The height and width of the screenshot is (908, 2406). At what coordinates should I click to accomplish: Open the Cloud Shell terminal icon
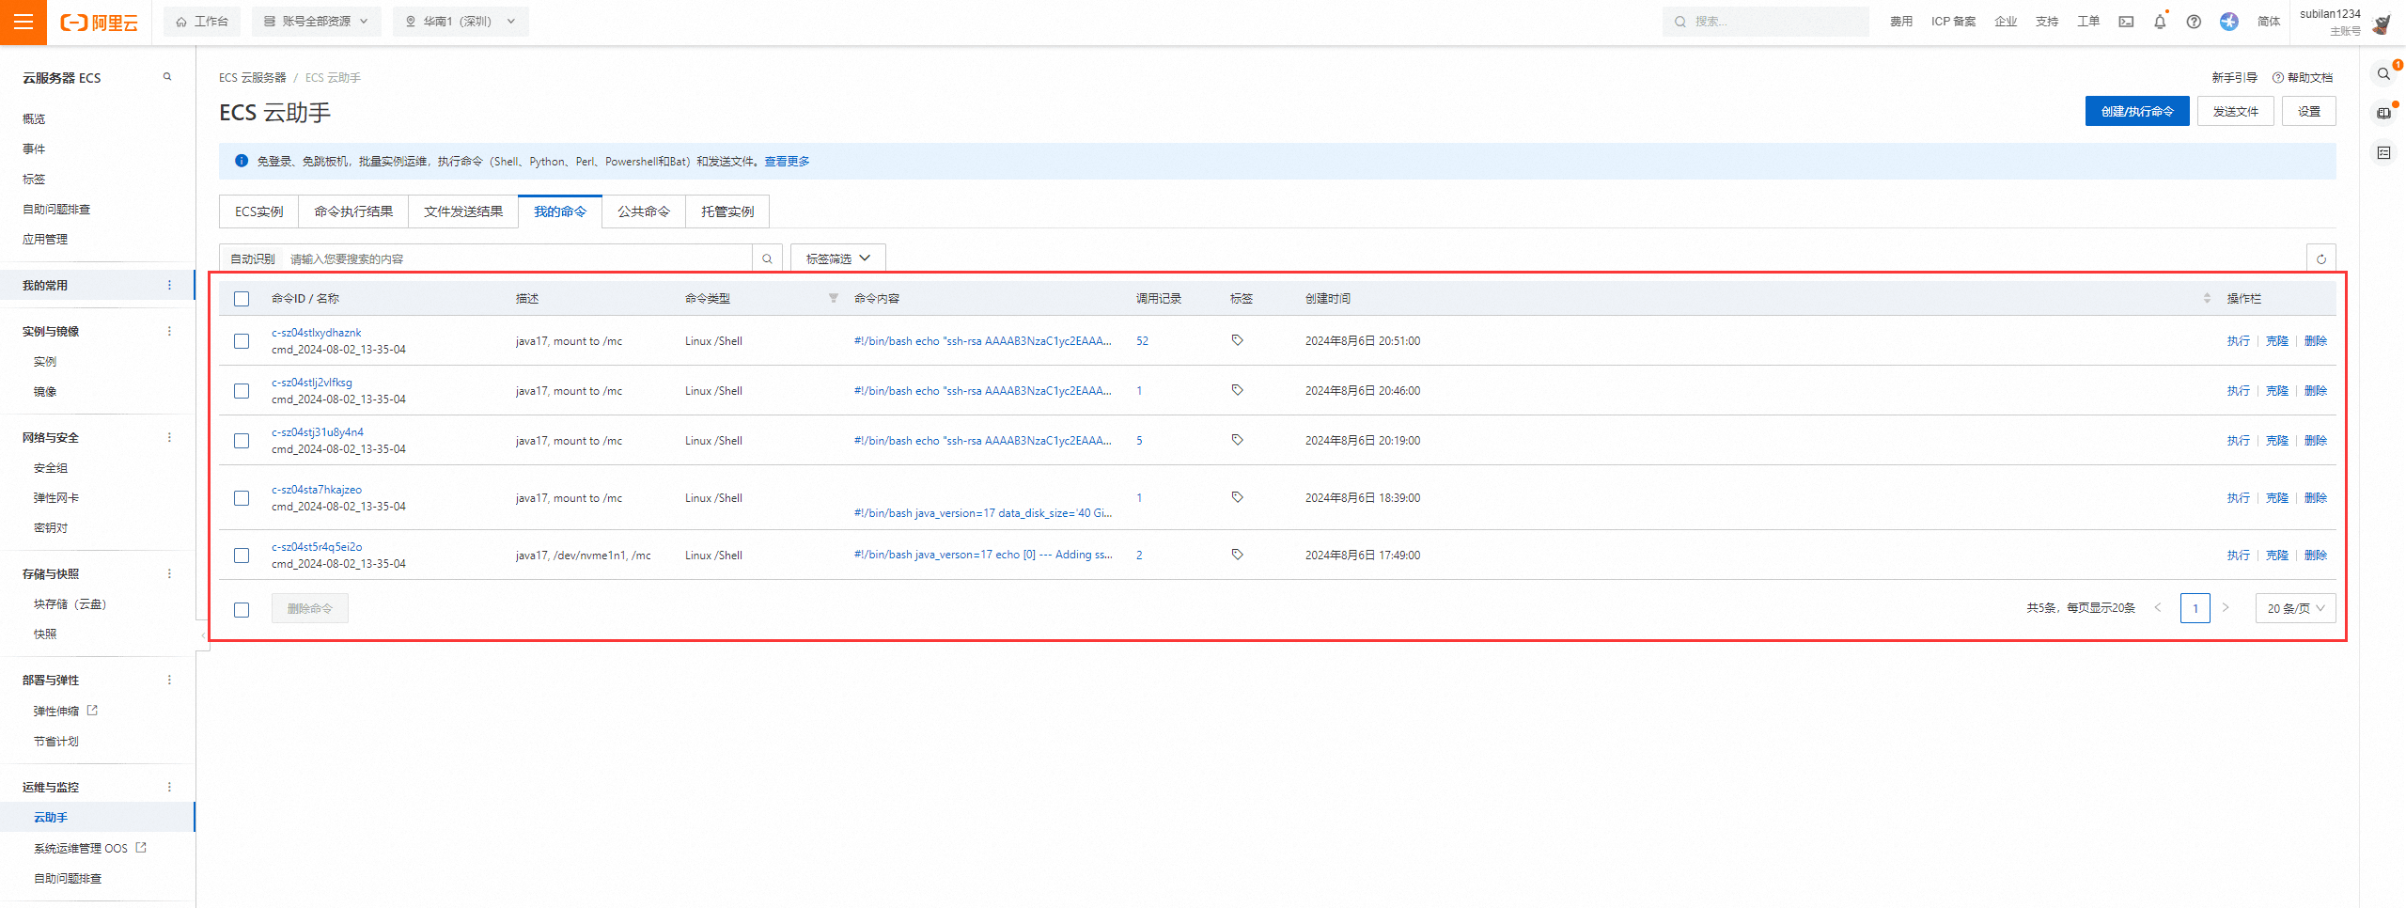click(x=2126, y=22)
